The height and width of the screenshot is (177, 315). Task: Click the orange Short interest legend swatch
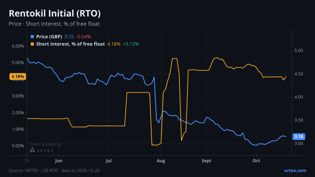click(32, 44)
